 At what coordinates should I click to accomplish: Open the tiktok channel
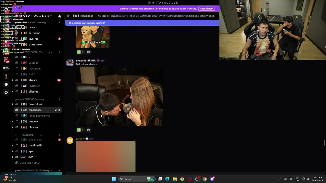click(x=37, y=74)
